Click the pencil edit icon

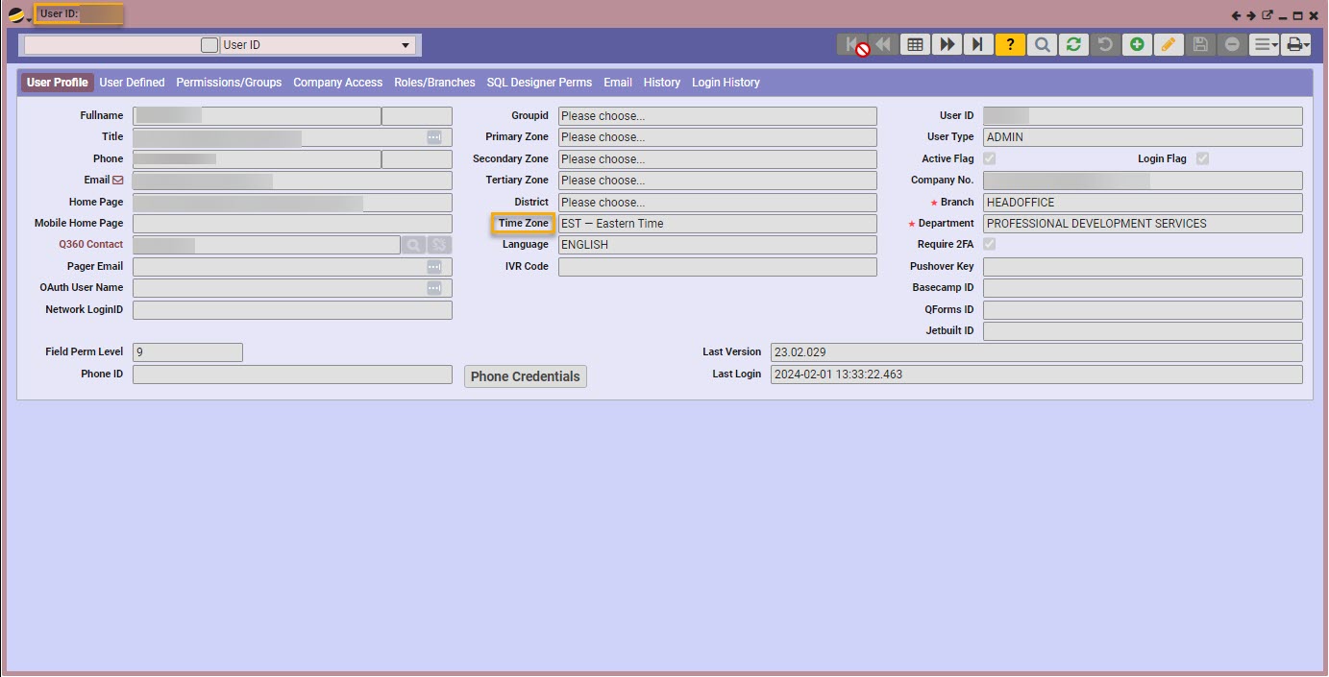(1169, 45)
